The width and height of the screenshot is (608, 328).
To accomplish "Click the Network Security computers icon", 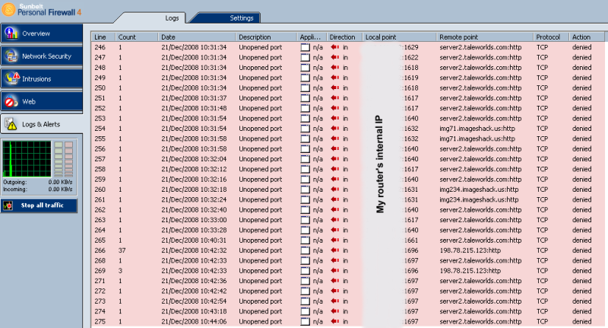I will tap(11, 56).
